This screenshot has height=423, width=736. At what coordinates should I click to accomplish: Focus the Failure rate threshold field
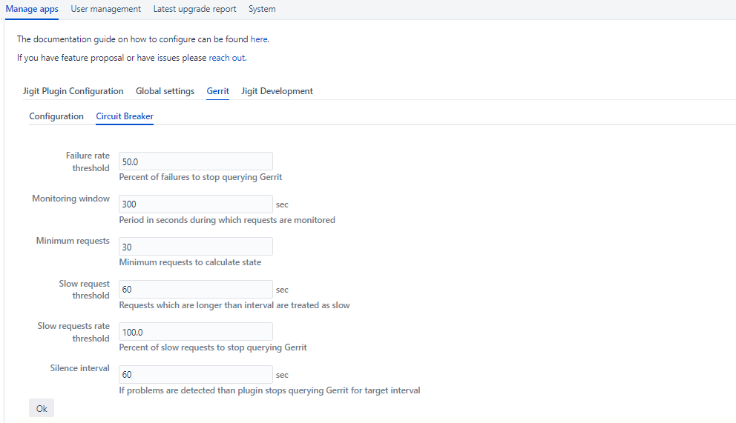[195, 161]
